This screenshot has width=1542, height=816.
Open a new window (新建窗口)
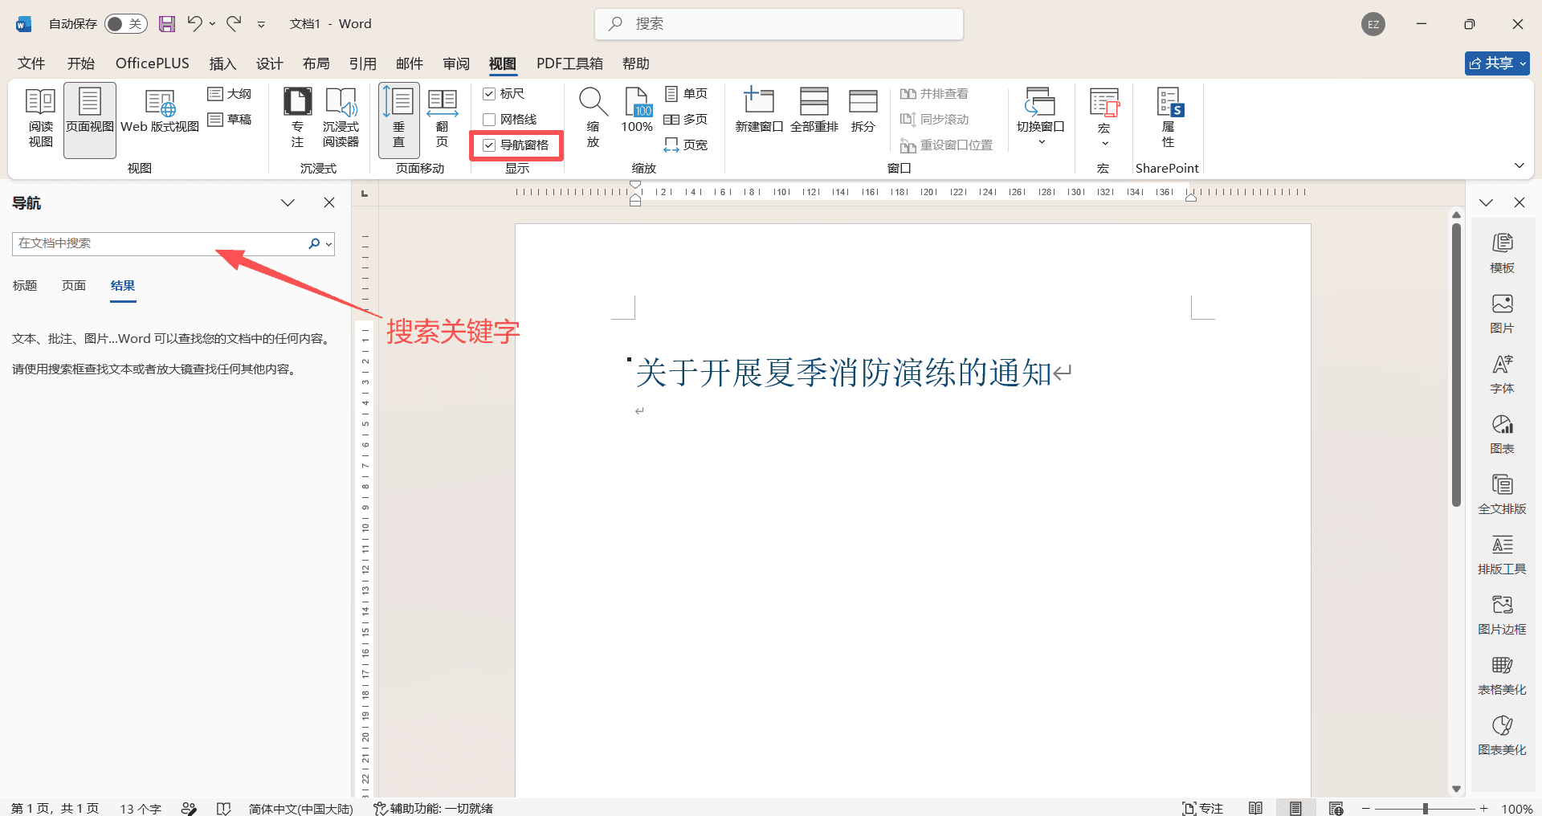pyautogui.click(x=759, y=111)
